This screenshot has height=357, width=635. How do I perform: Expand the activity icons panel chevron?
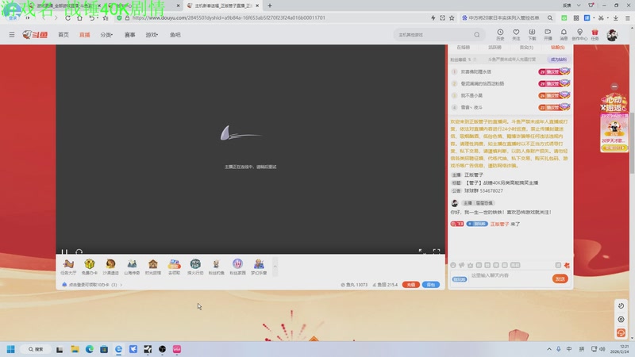click(x=275, y=267)
